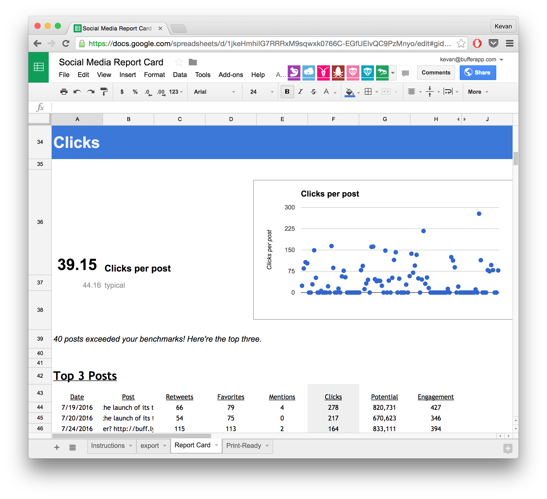Apply currency format with the dollar icon
The image size is (547, 499).
click(122, 92)
